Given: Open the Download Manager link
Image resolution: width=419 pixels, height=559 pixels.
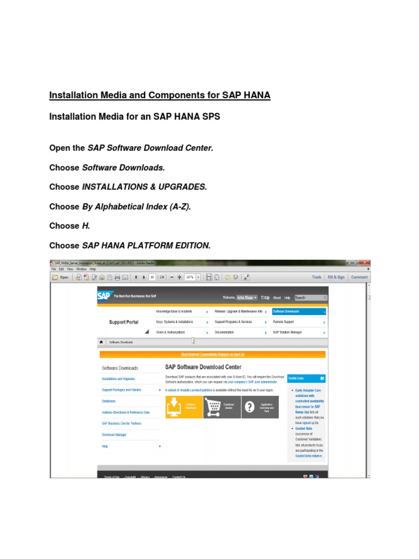Looking at the screenshot, I should pos(114,435).
